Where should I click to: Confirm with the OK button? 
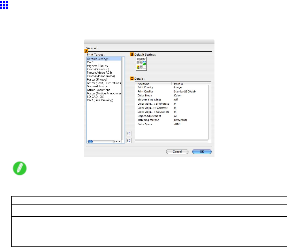coord(202,152)
